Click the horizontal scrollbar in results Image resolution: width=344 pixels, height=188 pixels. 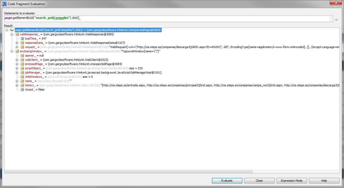pyautogui.click(x=129, y=171)
